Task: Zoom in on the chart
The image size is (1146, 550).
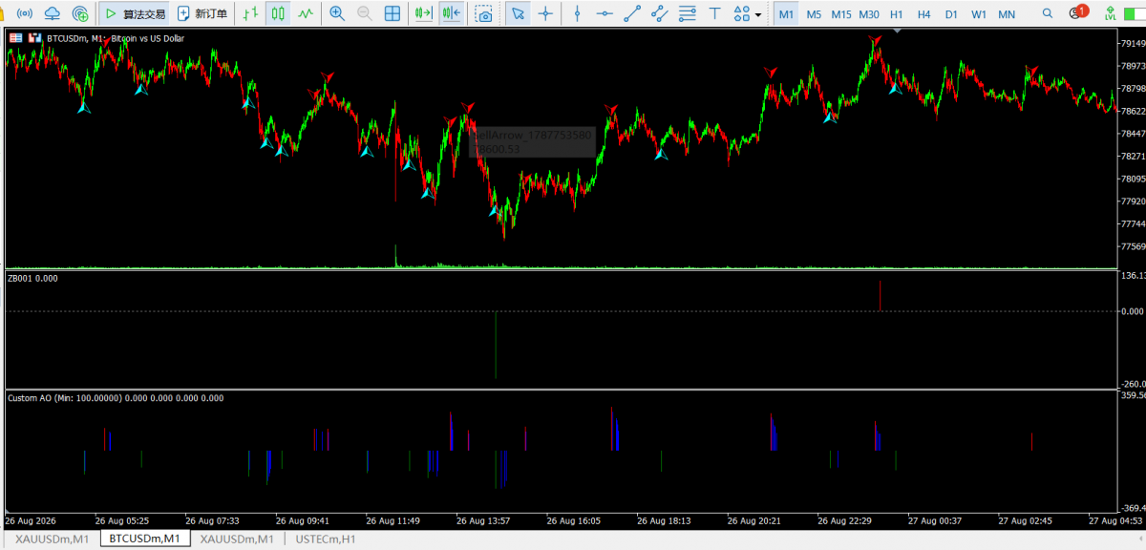Action: [x=337, y=14]
